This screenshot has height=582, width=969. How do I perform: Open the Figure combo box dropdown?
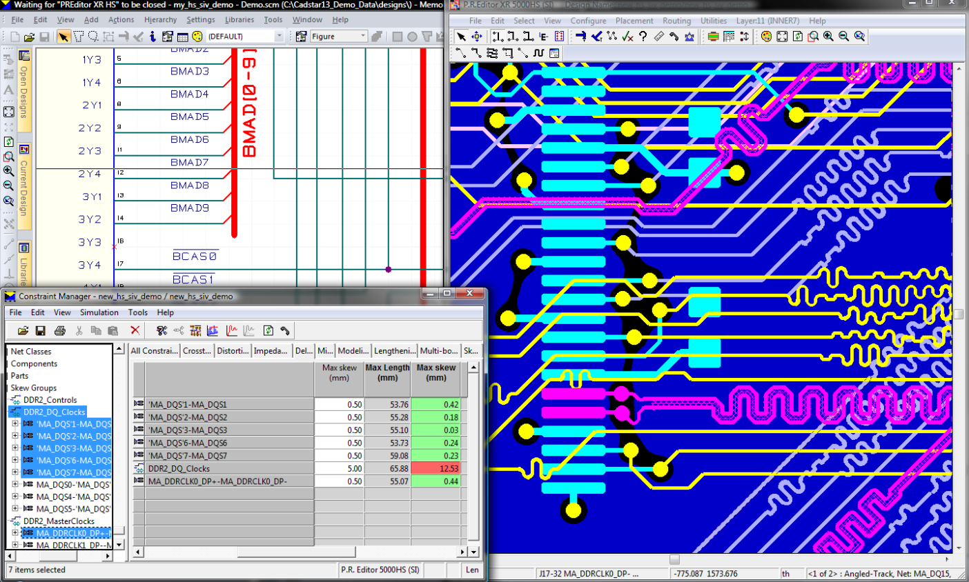tap(364, 37)
